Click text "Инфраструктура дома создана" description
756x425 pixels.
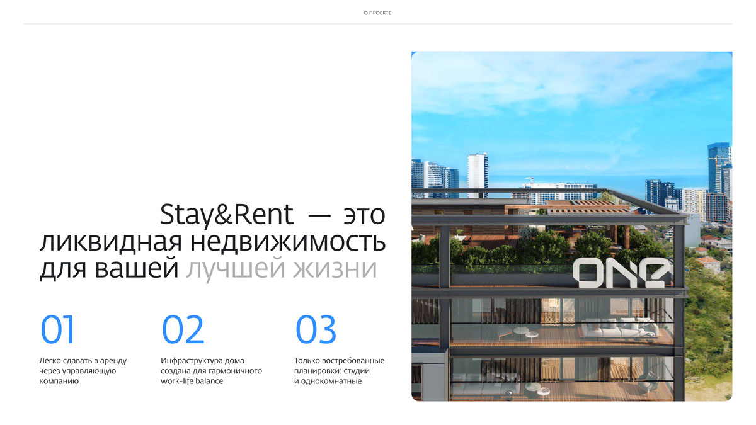211,371
